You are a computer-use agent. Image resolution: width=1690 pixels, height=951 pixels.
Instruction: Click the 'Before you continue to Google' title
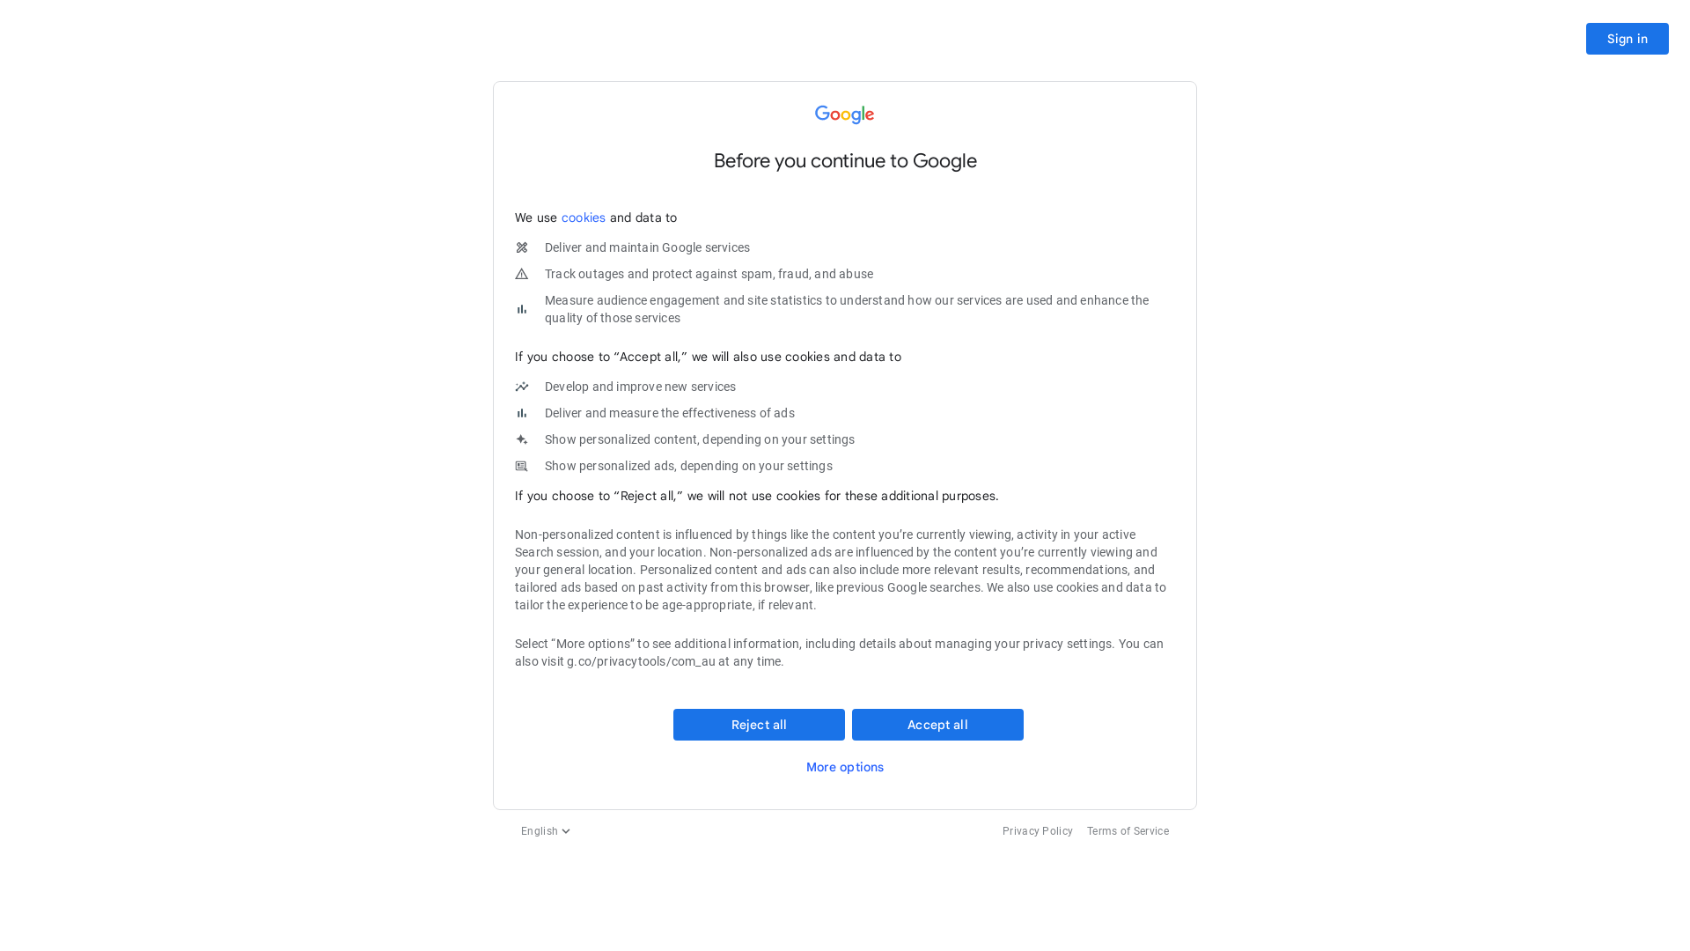[844, 161]
